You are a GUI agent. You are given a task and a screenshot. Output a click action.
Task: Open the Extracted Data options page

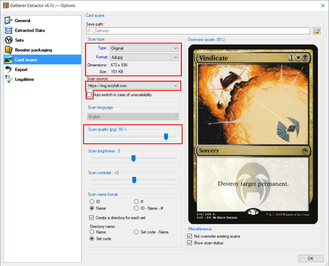click(x=30, y=30)
